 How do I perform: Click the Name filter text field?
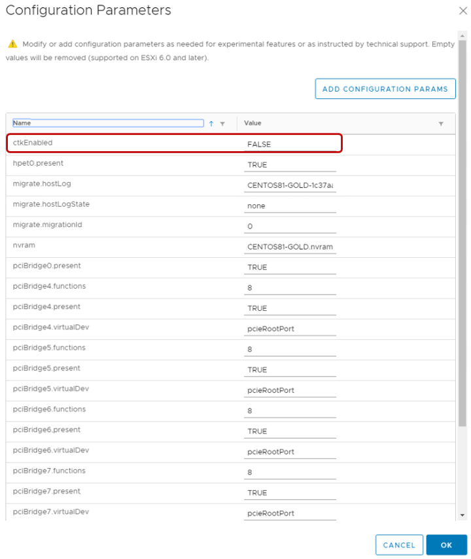point(108,123)
